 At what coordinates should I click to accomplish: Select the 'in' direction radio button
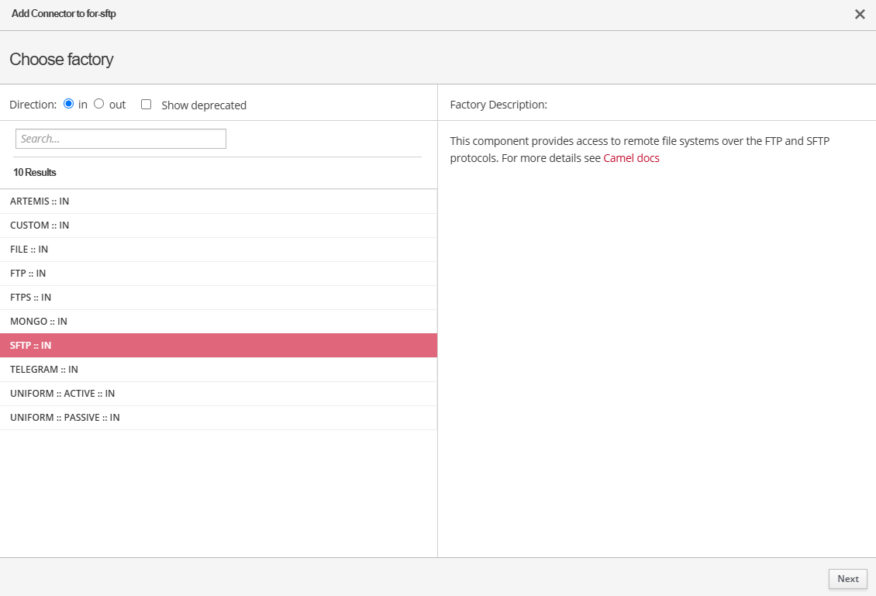(68, 104)
